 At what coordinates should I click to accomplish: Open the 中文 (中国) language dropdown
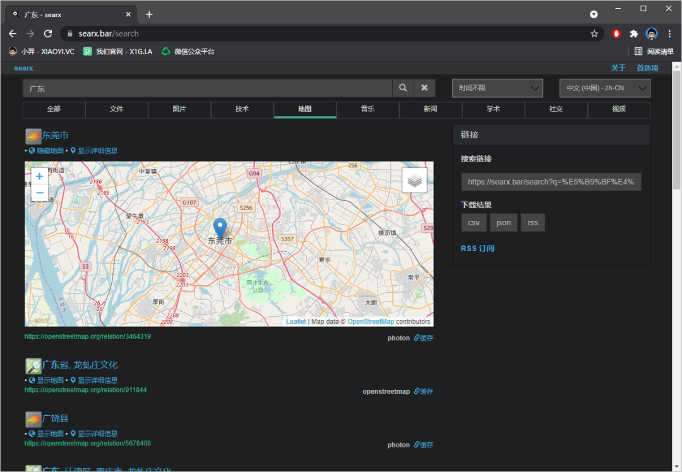click(604, 88)
